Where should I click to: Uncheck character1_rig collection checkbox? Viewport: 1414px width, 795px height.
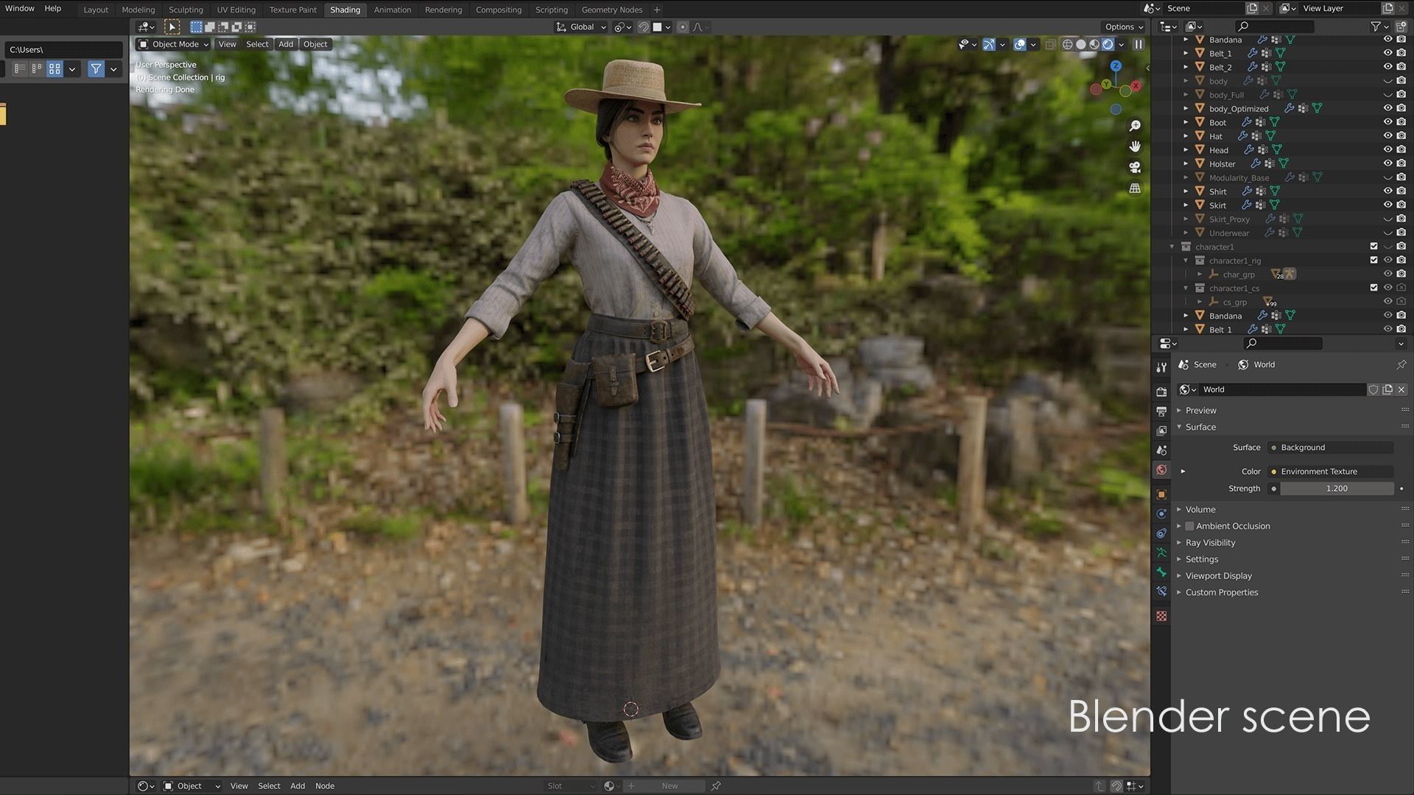pyautogui.click(x=1373, y=260)
